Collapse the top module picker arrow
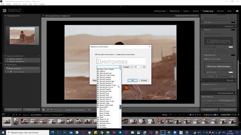Screen dimensions: 241x135 pos(120,6)
